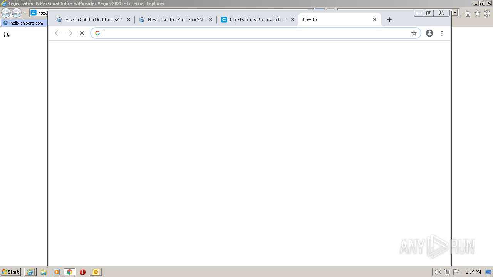Open Internet Explorer from taskbar
Viewport: 493px width, 277px height.
[30, 272]
